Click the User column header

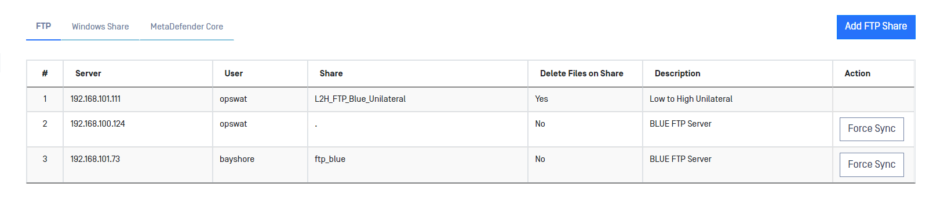tap(234, 73)
